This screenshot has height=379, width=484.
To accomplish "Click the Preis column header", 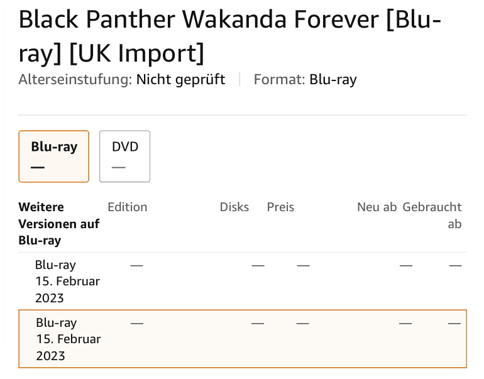I will 280,207.
